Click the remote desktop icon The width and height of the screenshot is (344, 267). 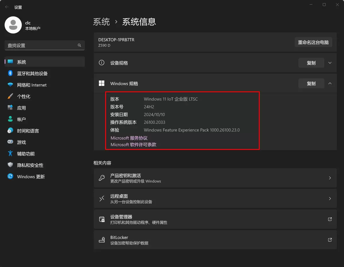coord(101,199)
